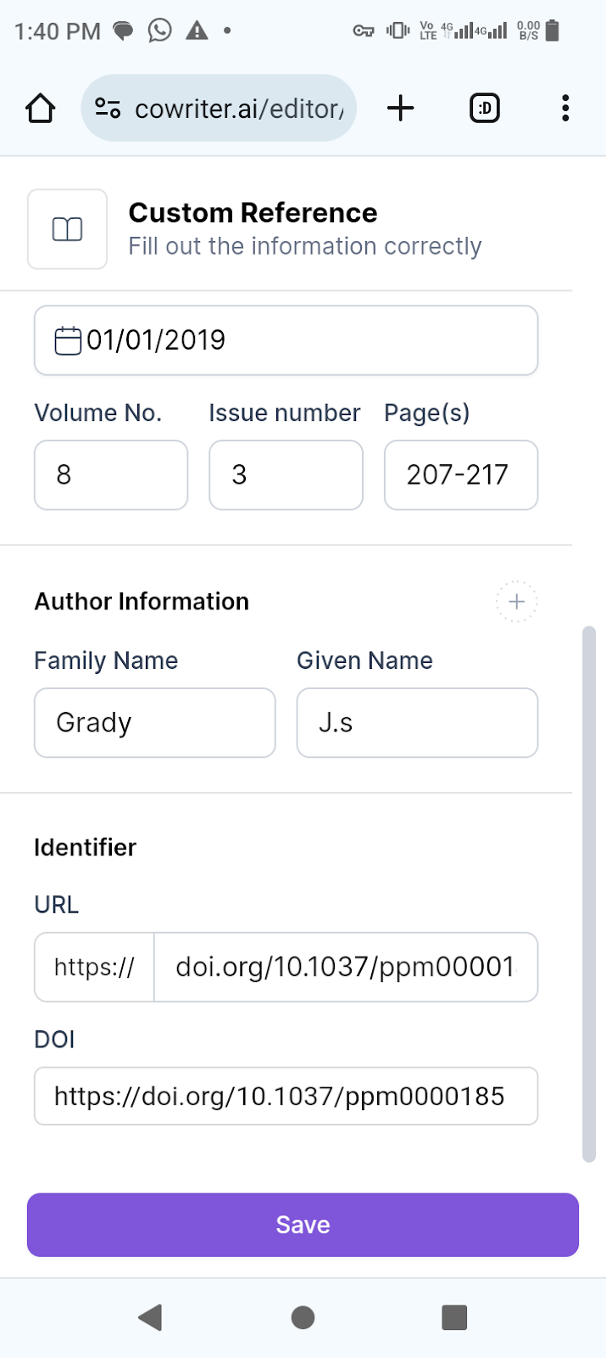Open the tab switcher icon
This screenshot has width=606, height=1358.
coord(485,108)
